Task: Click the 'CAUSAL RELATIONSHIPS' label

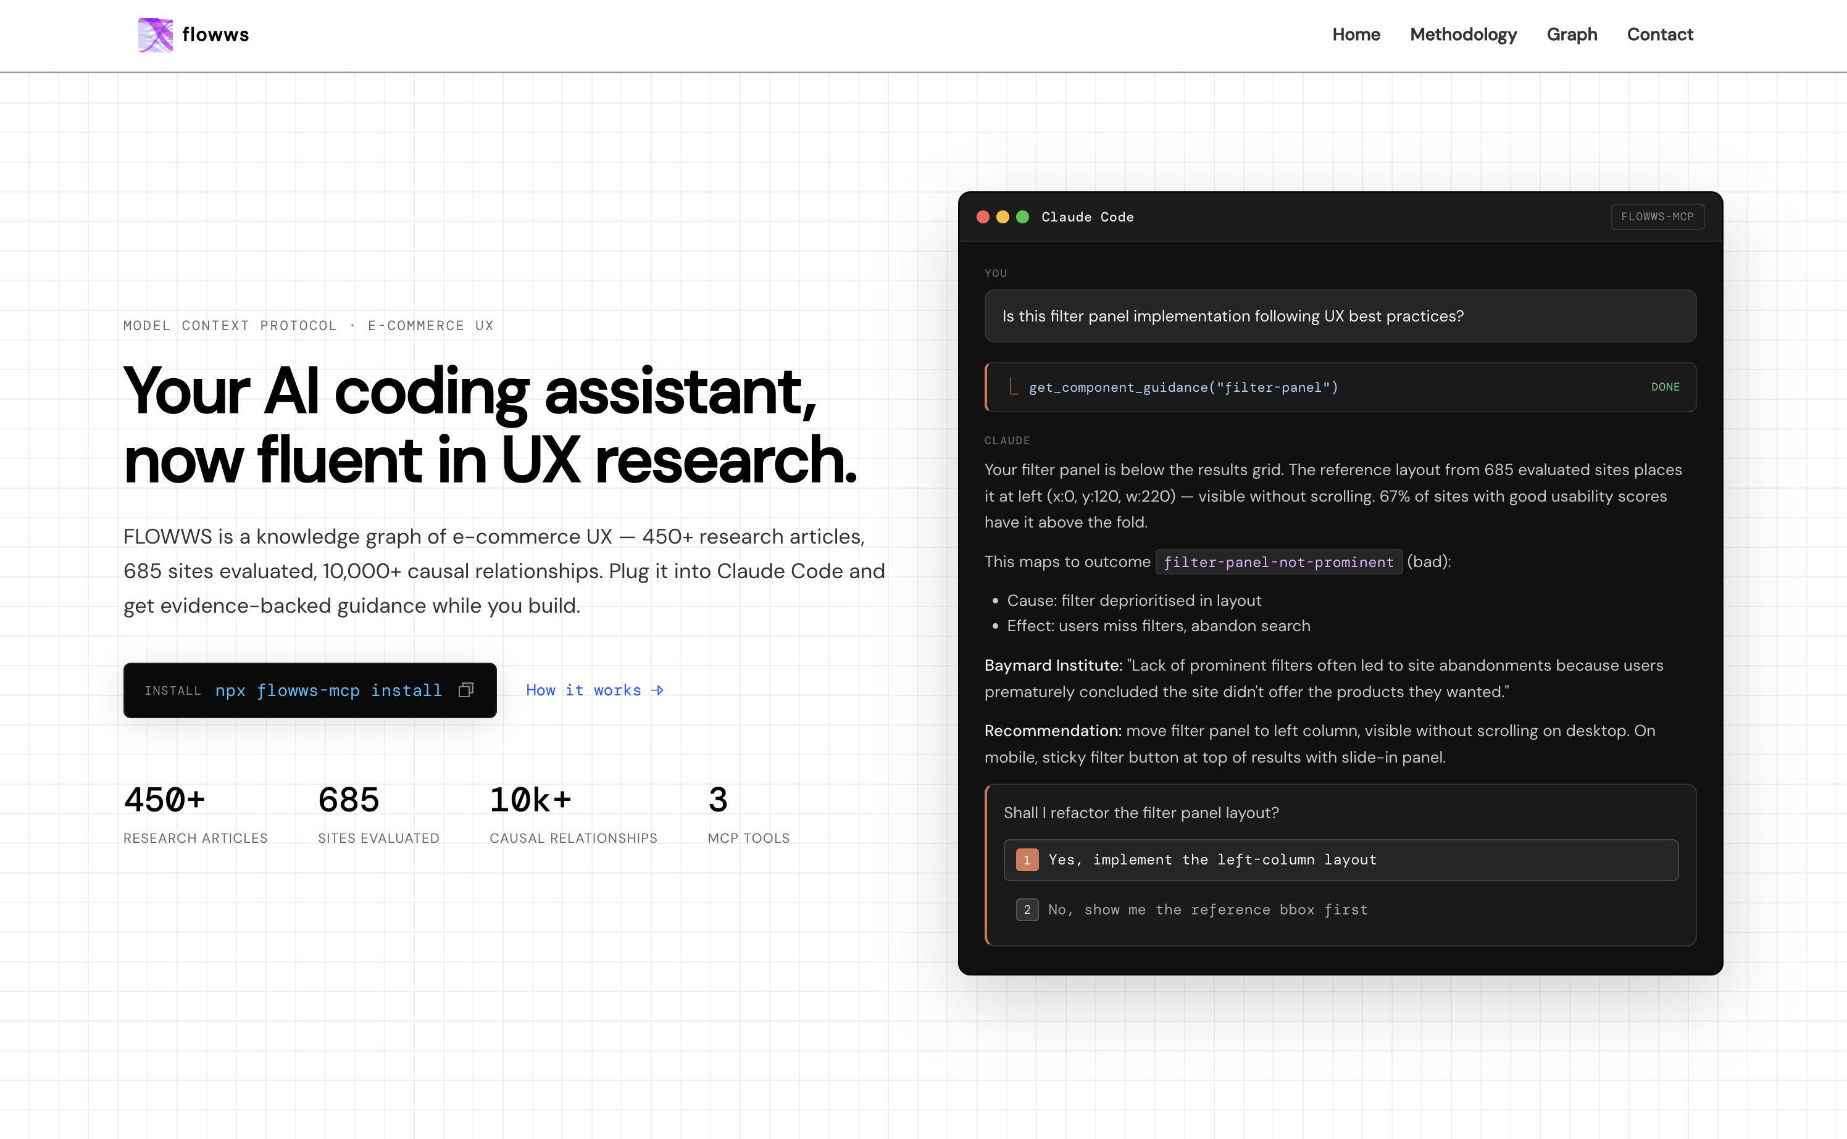Action: click(573, 839)
